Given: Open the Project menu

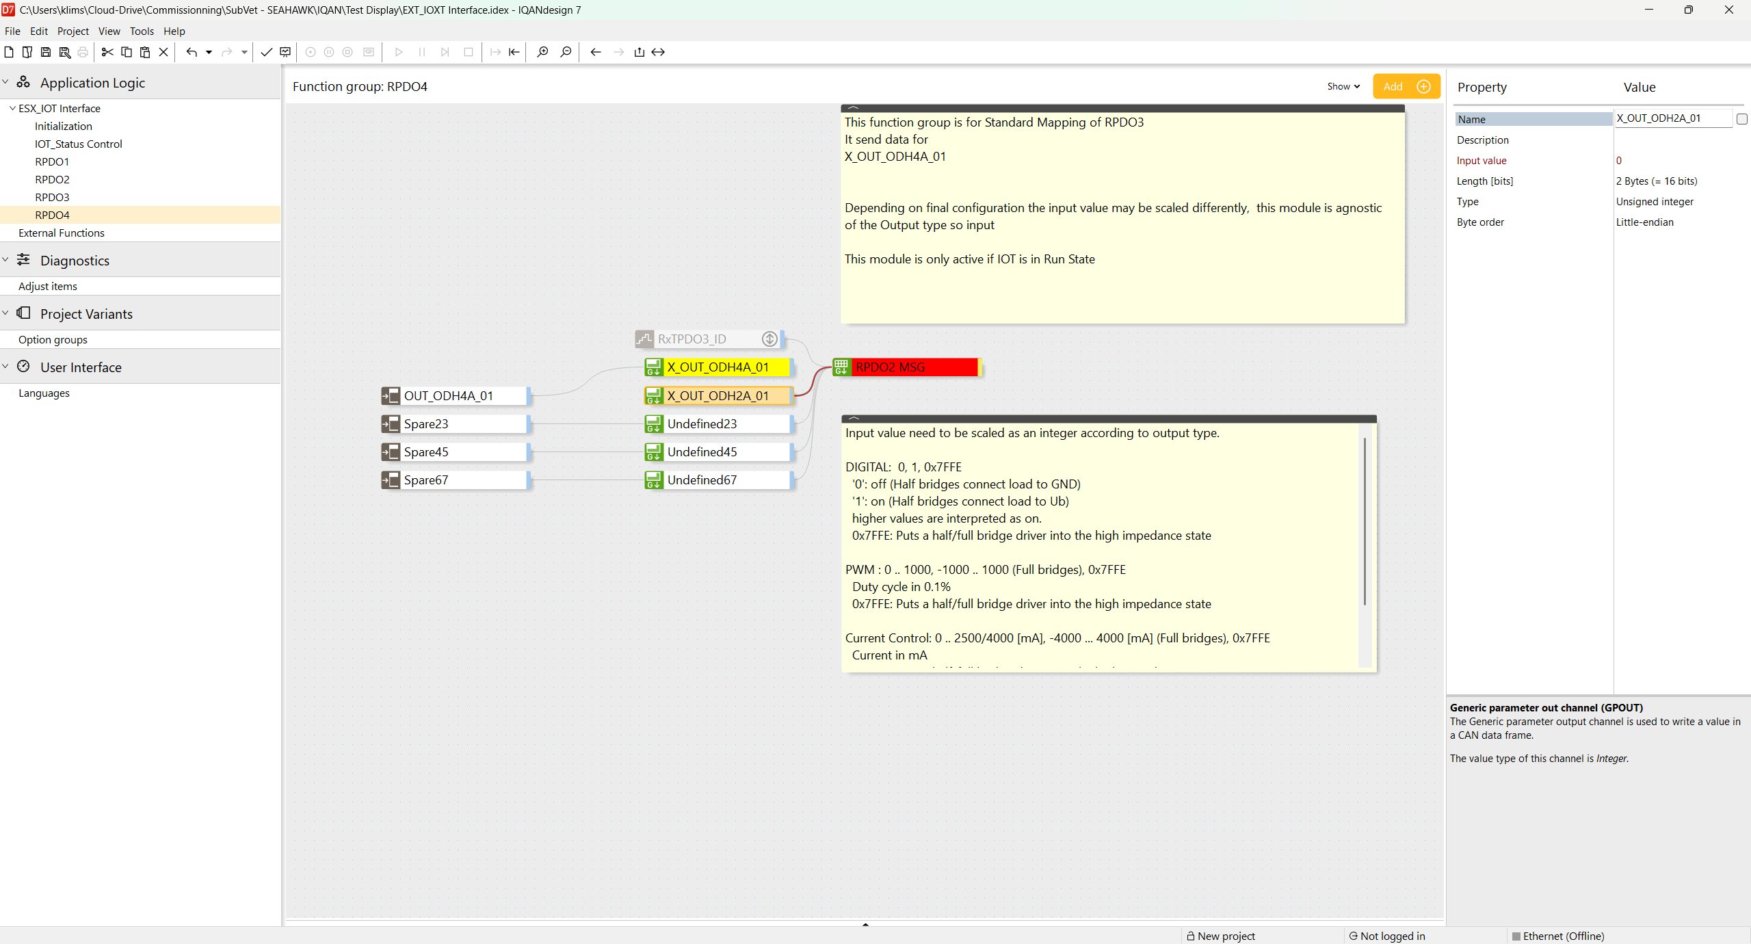Looking at the screenshot, I should [73, 31].
